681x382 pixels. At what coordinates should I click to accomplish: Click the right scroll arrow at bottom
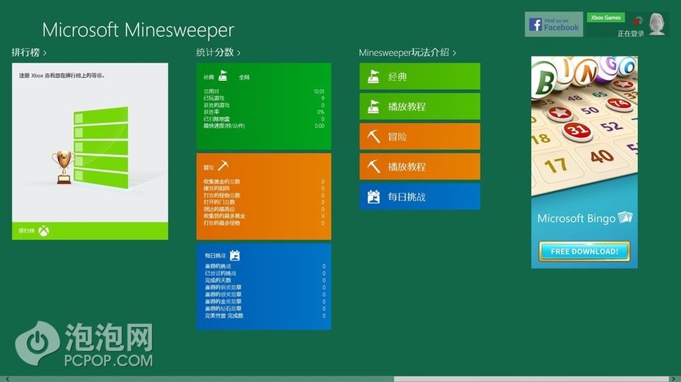pos(675,379)
